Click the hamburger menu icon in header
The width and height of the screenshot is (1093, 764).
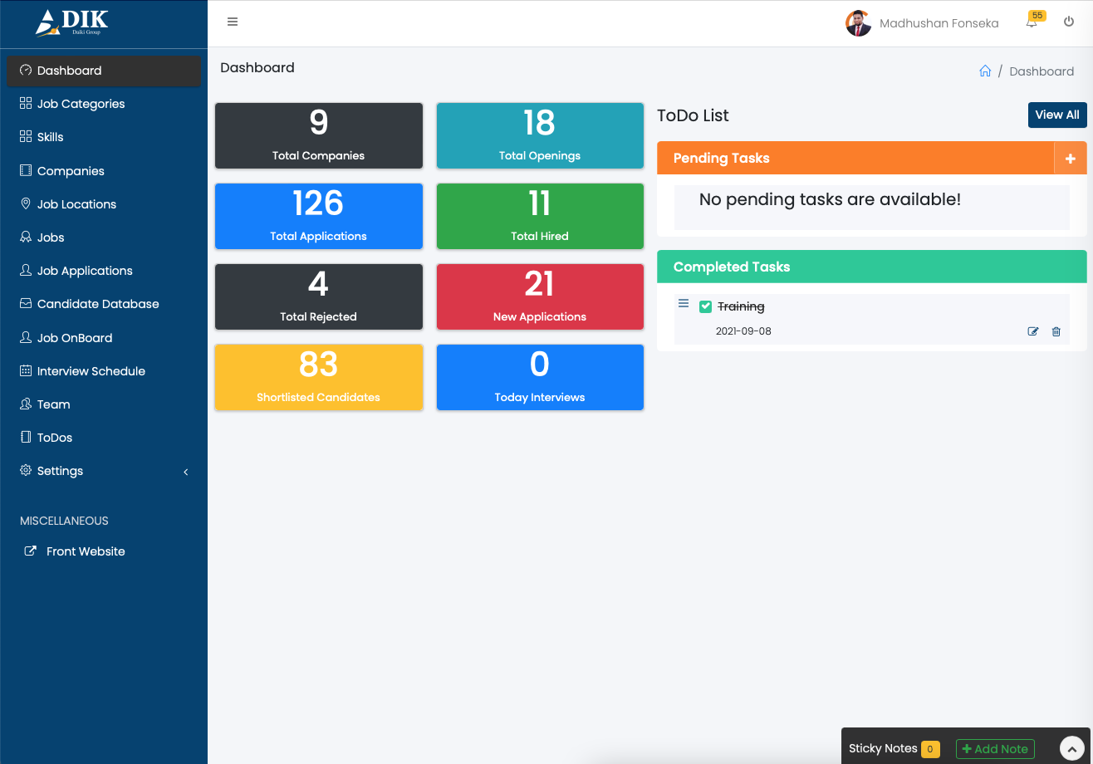[233, 22]
